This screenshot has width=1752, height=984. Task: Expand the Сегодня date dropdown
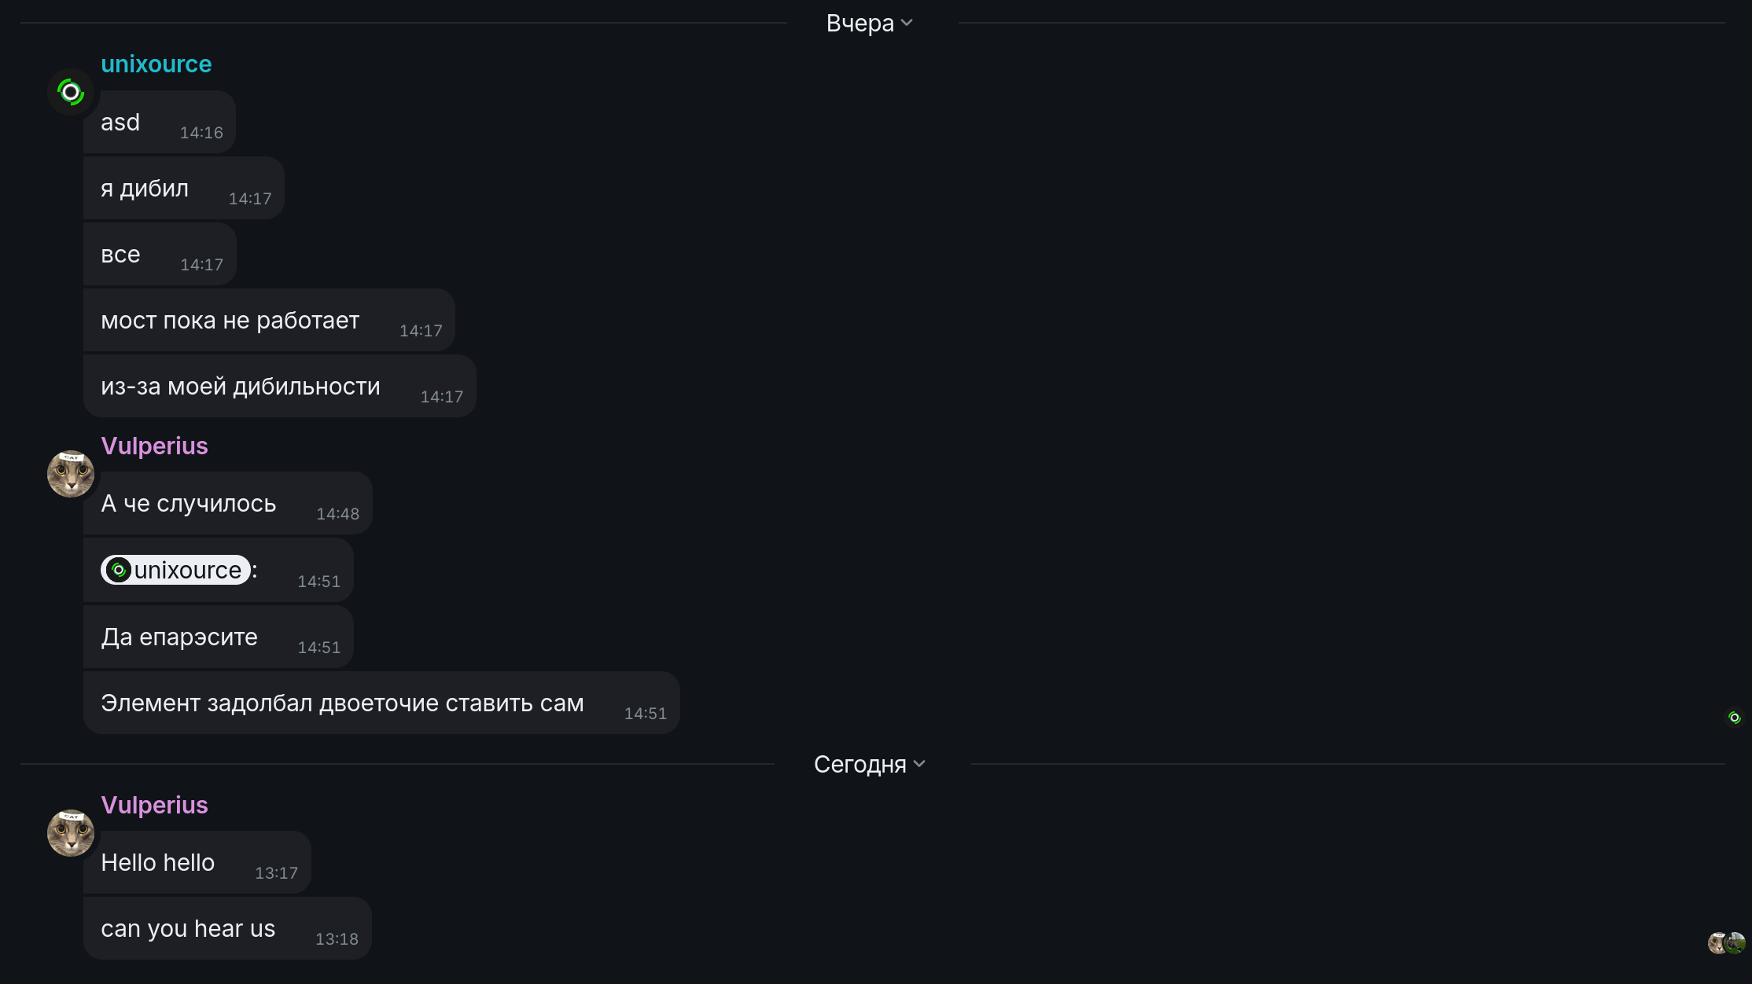tap(870, 764)
